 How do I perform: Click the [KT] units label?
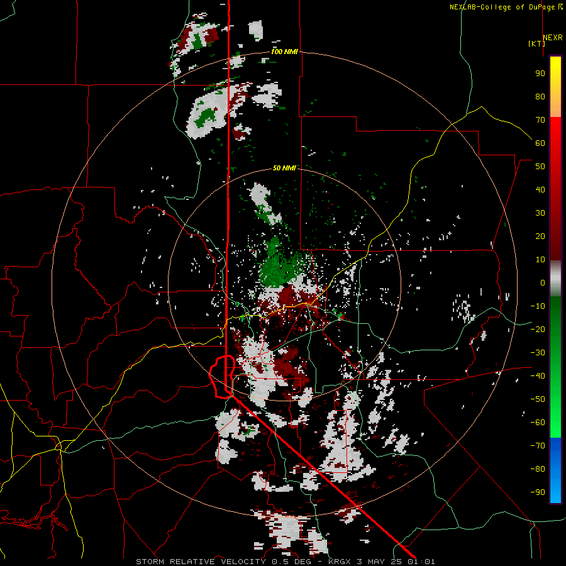(537, 43)
